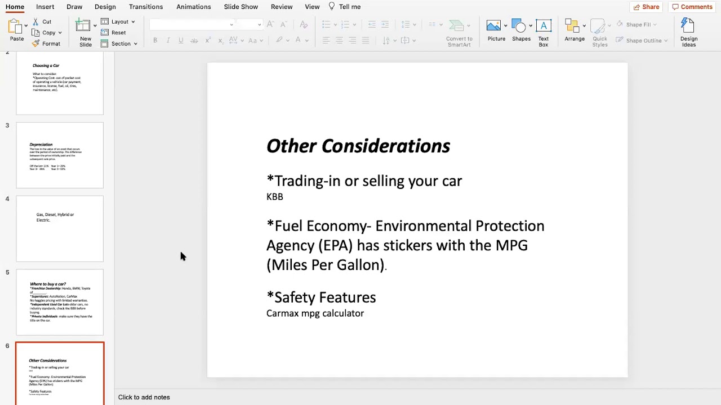This screenshot has width=721, height=405.
Task: Open the Arrange tool
Action: coord(575,31)
